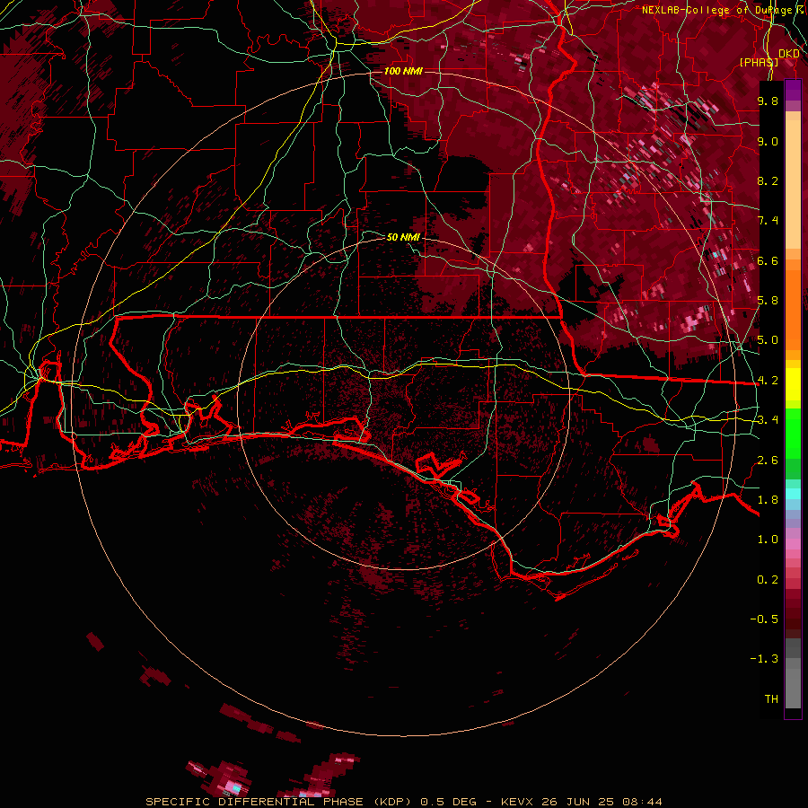Viewport: 808px width, 808px height.
Task: Click the 2.6 value on the color scale
Action: coord(768,461)
